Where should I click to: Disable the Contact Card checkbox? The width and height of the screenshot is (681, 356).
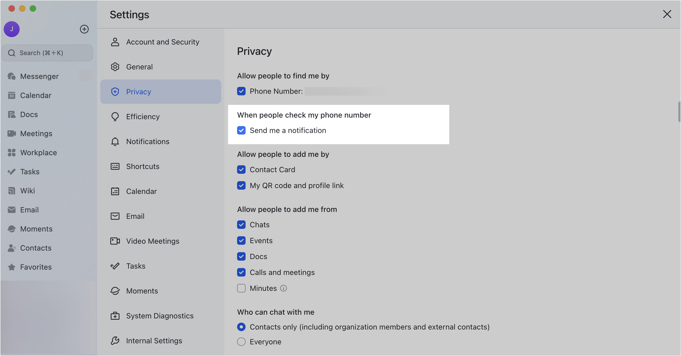(241, 170)
